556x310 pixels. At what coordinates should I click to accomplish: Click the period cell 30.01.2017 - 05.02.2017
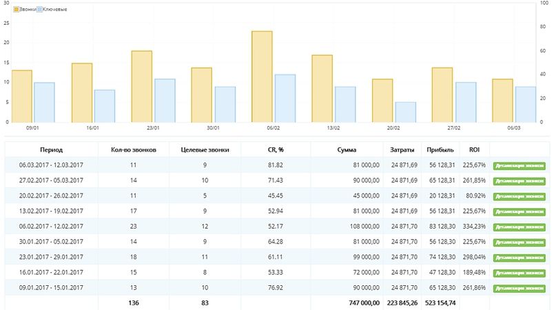51,242
